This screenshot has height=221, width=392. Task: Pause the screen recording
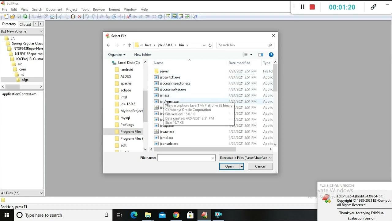(x=302, y=7)
